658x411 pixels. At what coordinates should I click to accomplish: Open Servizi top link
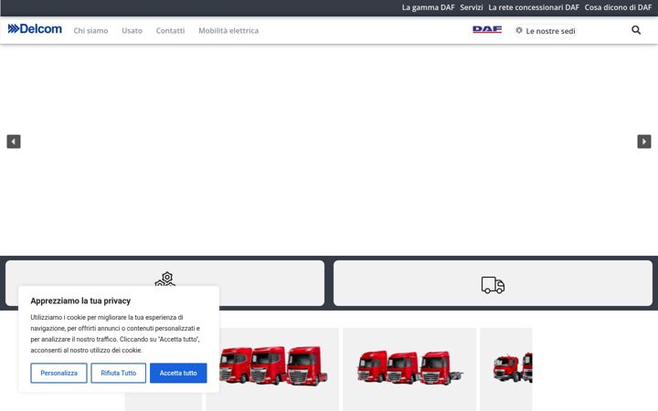[x=472, y=7]
